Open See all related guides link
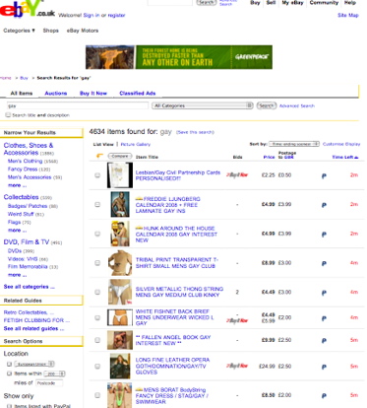 point(33,328)
